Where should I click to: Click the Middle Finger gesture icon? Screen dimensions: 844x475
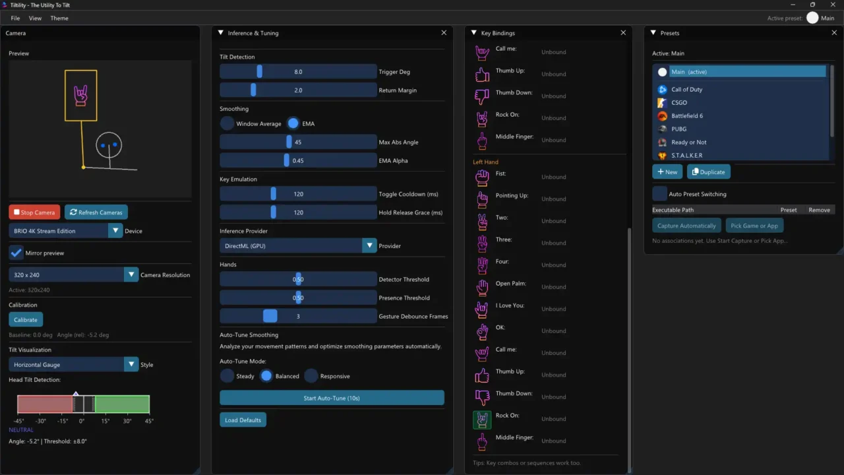click(482, 140)
